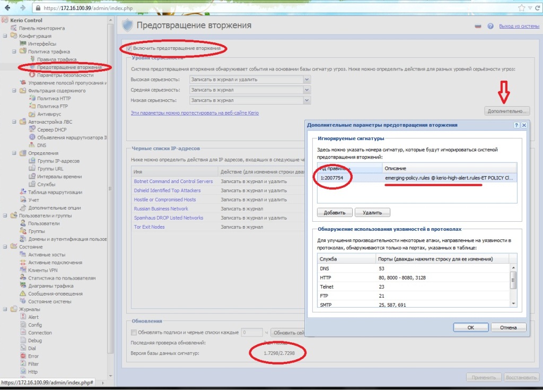Click the Antivirus icon in the sidebar

[31, 114]
